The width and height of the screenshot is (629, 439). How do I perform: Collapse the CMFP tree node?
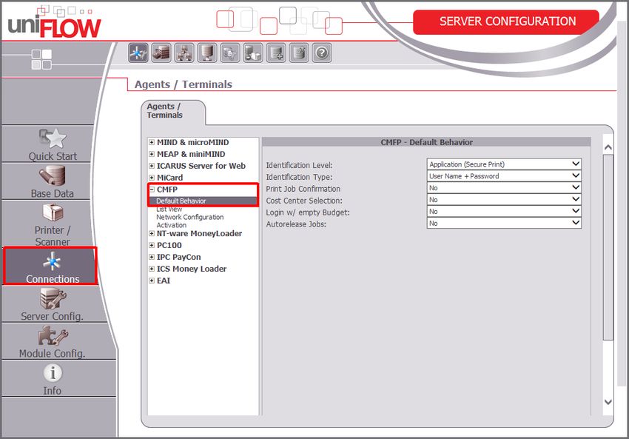click(x=152, y=190)
